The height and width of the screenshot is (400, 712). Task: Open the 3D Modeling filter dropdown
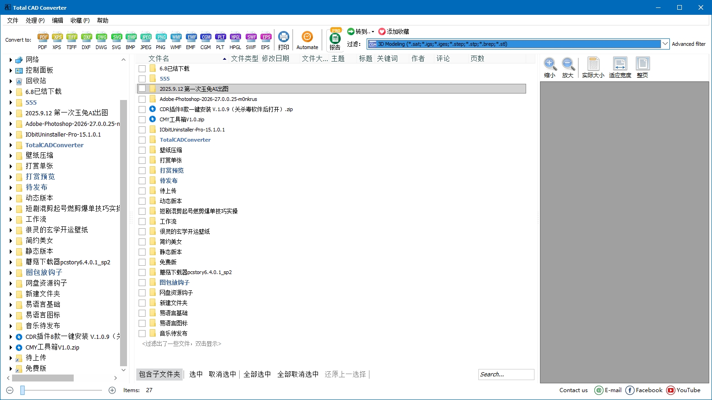[x=665, y=44]
